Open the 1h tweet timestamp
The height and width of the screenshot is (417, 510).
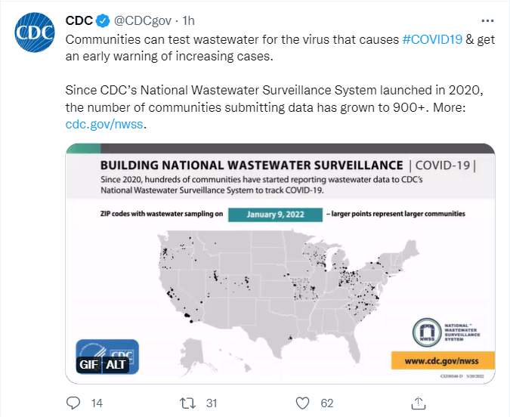click(x=190, y=20)
